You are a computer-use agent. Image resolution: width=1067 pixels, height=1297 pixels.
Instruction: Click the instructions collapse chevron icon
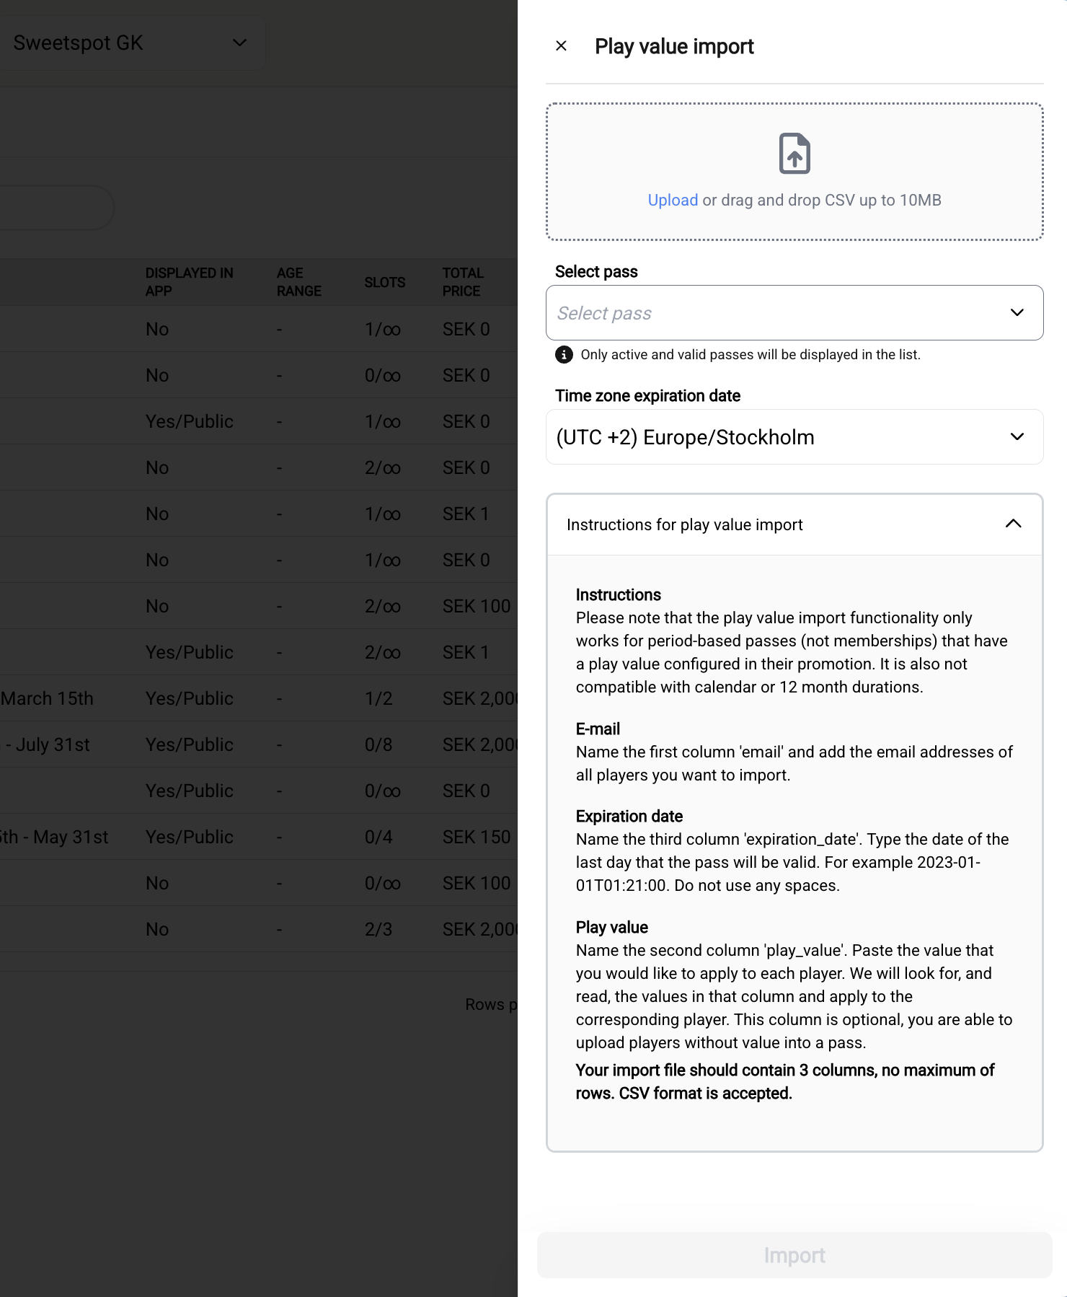click(x=1013, y=524)
